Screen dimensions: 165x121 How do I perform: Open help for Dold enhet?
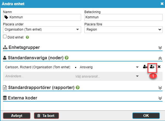tap(27, 37)
